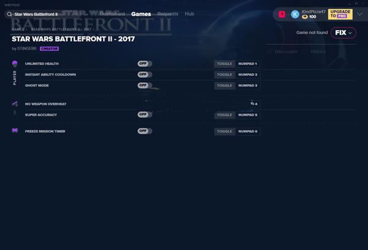
Task: Expand the FIX dropdown
Action: tap(343, 32)
